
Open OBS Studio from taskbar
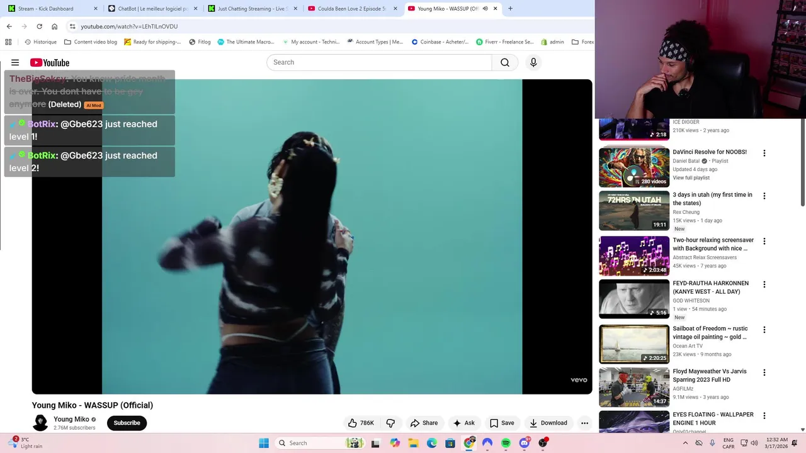coord(543,443)
